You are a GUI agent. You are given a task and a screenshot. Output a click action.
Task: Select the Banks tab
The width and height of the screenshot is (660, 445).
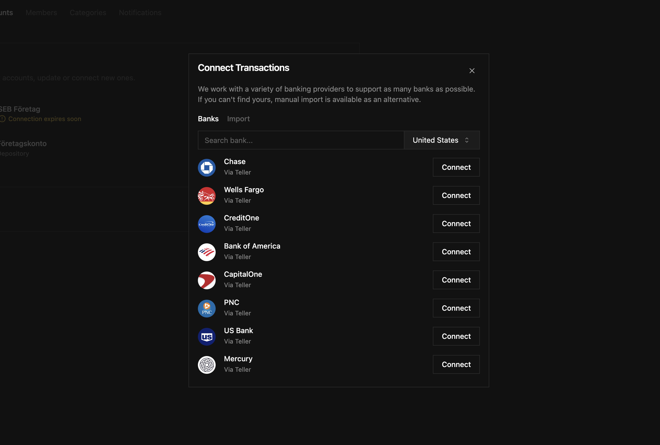click(x=208, y=119)
